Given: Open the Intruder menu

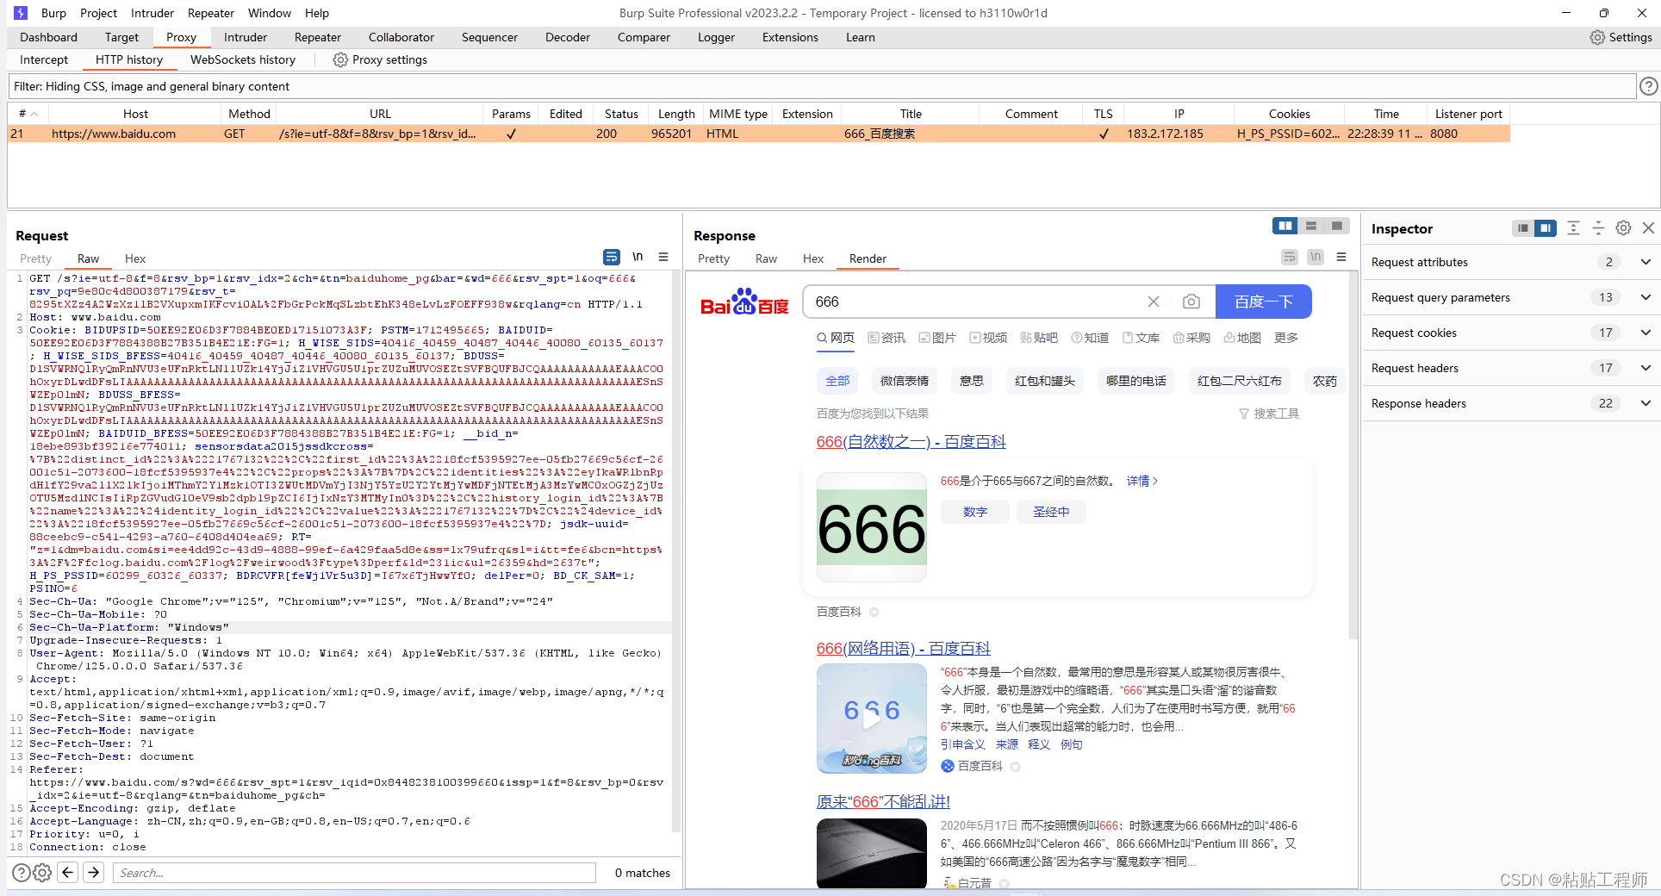Looking at the screenshot, I should pyautogui.click(x=152, y=13).
